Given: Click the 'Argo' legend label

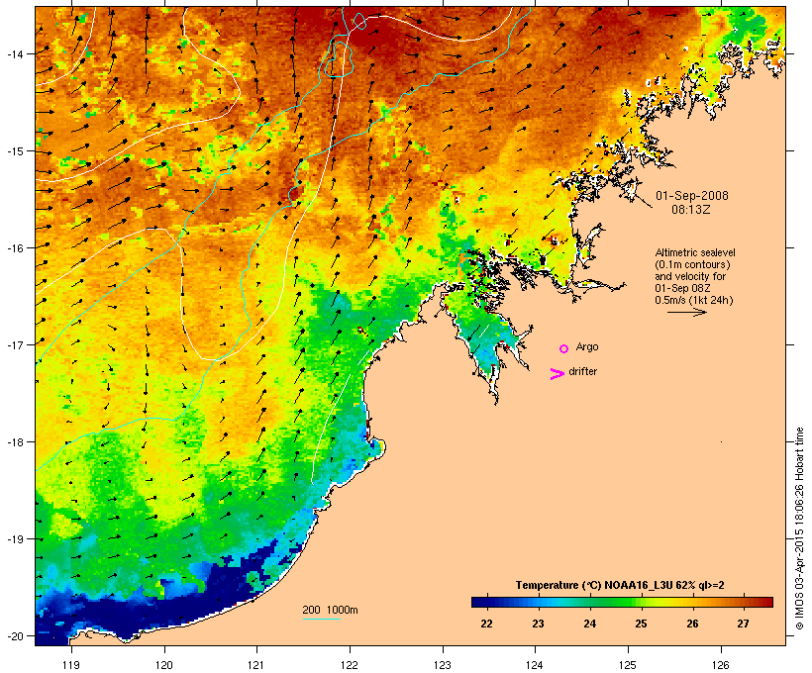Looking at the screenshot, I should tap(587, 346).
